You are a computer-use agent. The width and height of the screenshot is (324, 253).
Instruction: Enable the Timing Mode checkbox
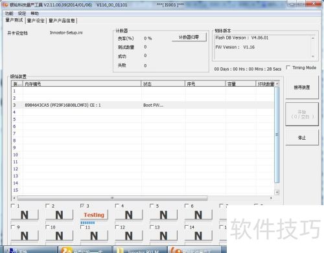[x=288, y=67]
